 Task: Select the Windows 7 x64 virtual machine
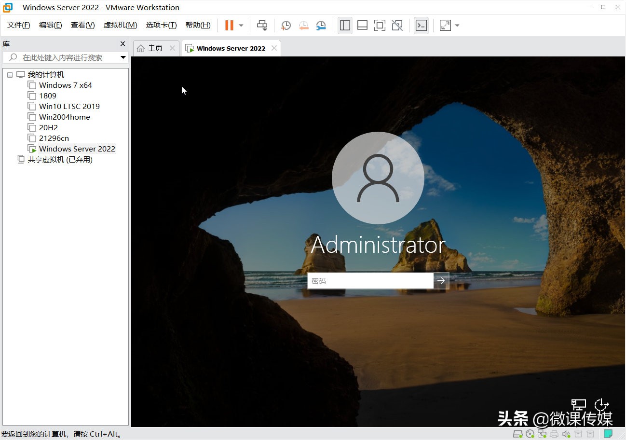point(66,85)
